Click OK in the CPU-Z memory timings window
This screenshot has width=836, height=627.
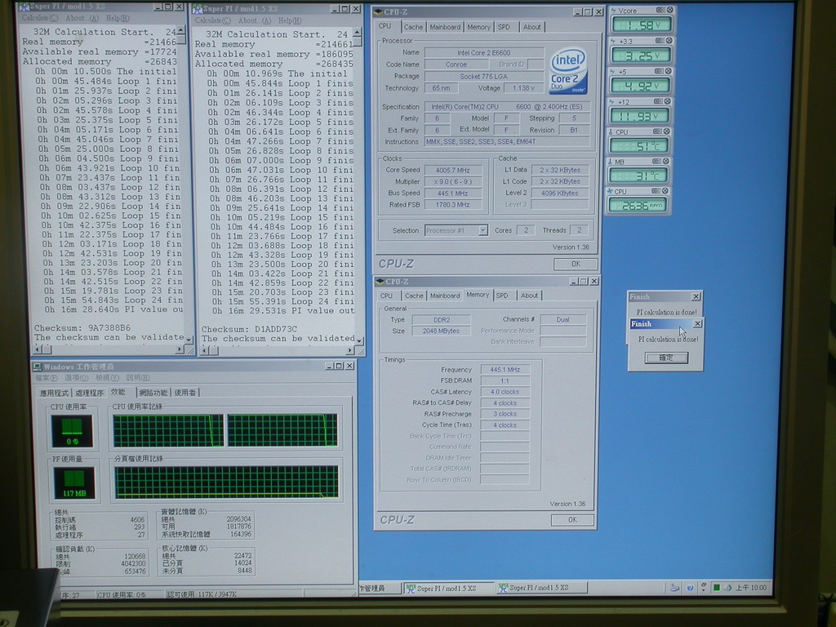tap(572, 520)
